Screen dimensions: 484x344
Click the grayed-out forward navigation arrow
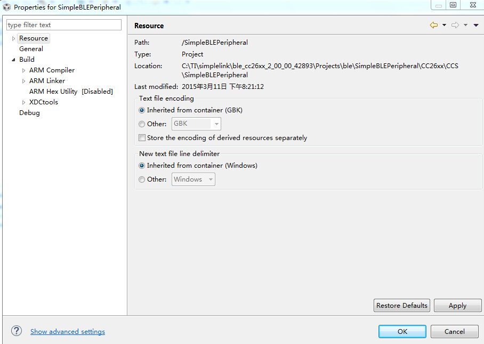coord(455,26)
